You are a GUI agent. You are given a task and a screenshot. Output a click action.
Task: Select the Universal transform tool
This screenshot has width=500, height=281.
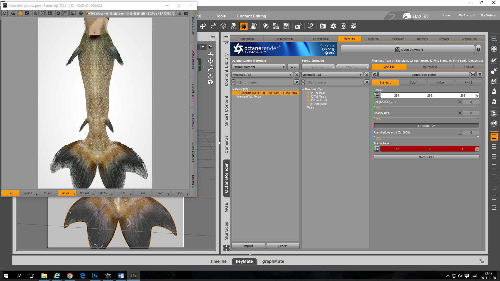pos(203,26)
